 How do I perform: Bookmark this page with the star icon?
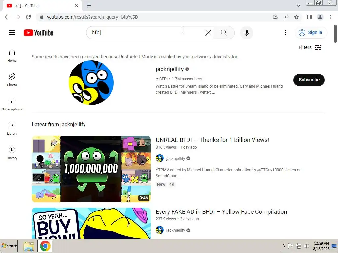point(296,17)
